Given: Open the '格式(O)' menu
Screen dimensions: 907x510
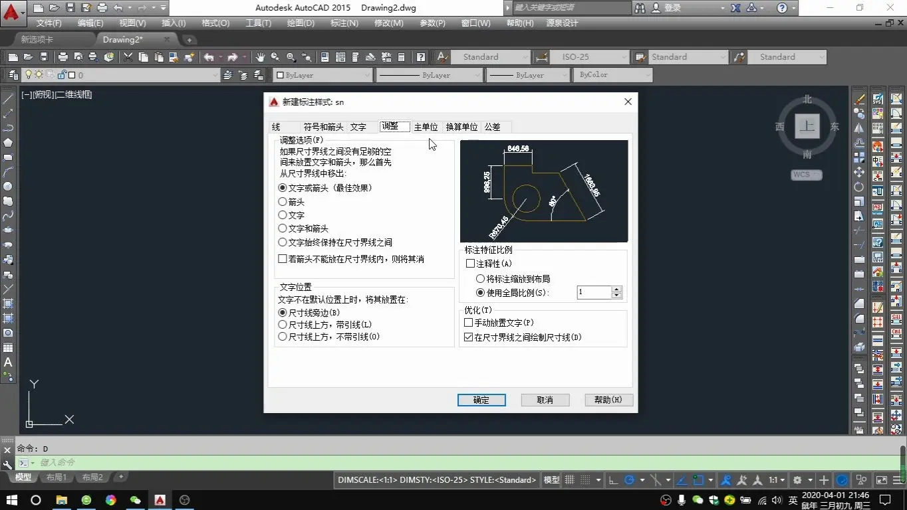Looking at the screenshot, I should (215, 23).
